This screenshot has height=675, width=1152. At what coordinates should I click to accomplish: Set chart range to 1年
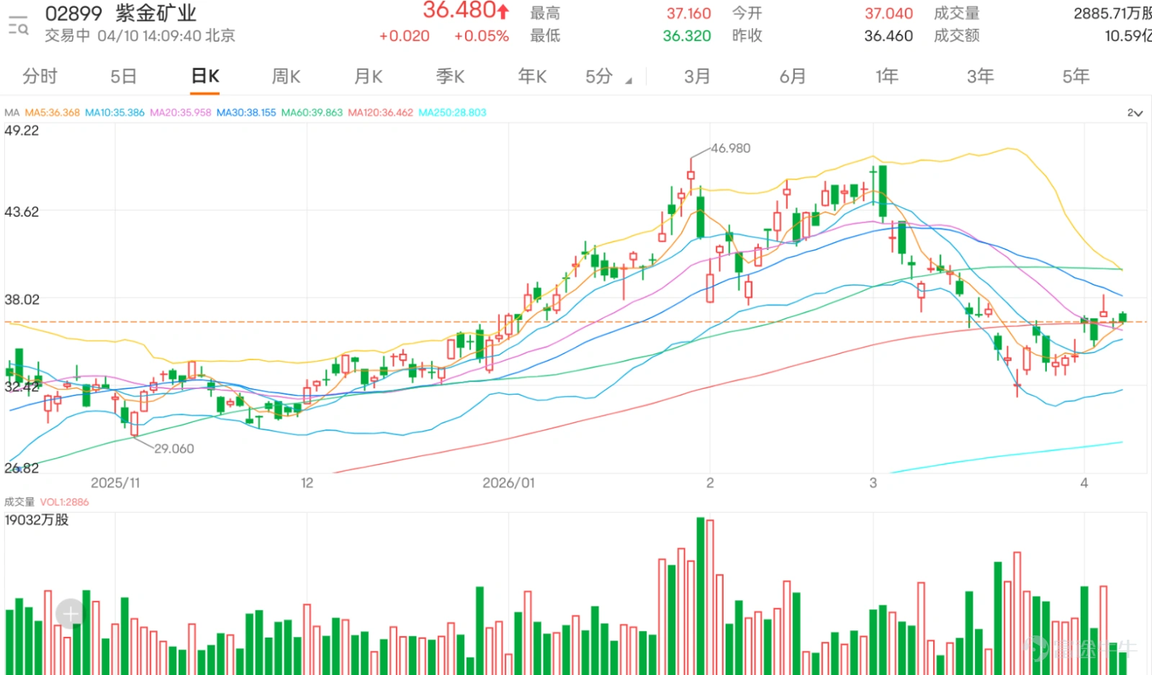point(887,76)
